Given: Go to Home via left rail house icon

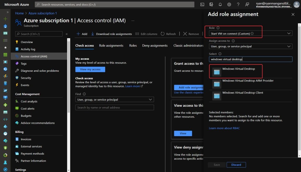Looking at the screenshot, I should click(5, 26).
